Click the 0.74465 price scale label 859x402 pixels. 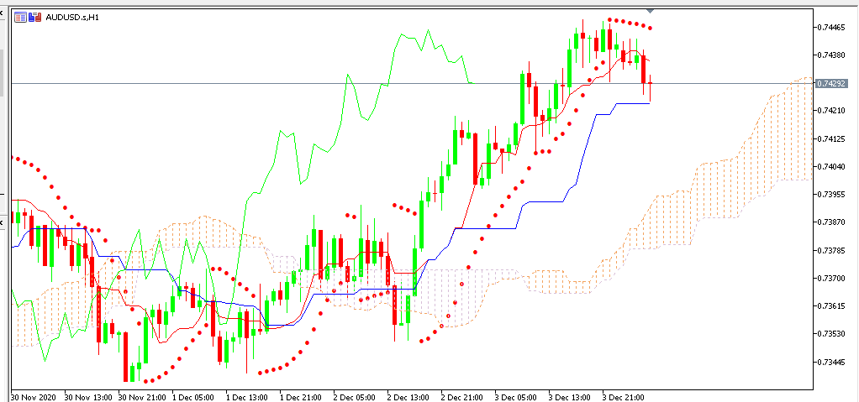coord(831,27)
